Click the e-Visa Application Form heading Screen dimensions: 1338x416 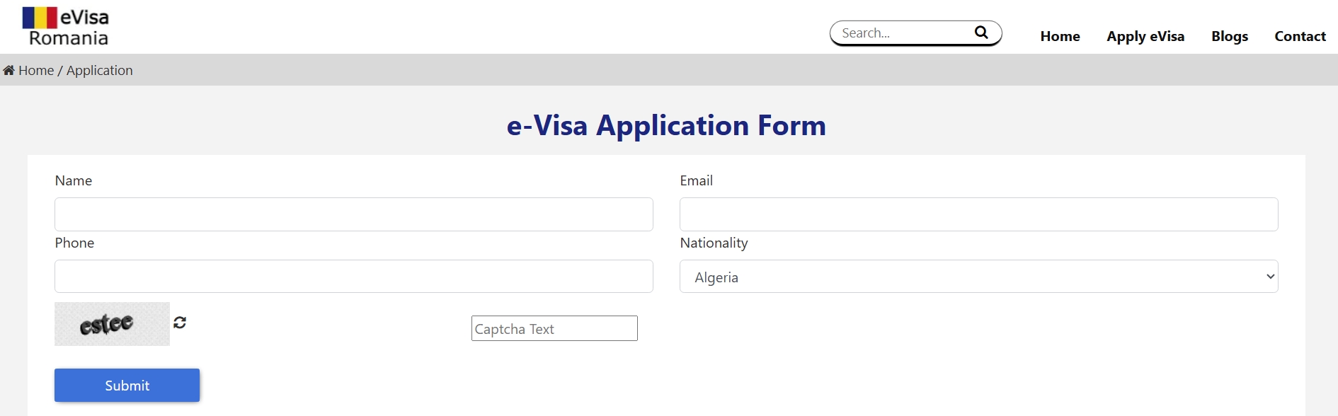coord(666,125)
